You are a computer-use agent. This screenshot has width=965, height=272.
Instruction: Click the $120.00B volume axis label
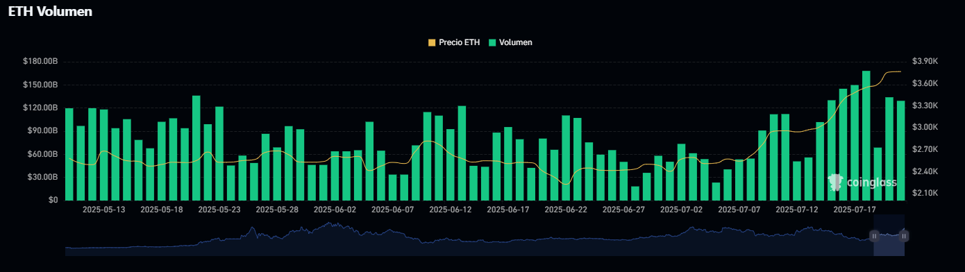pyautogui.click(x=40, y=108)
